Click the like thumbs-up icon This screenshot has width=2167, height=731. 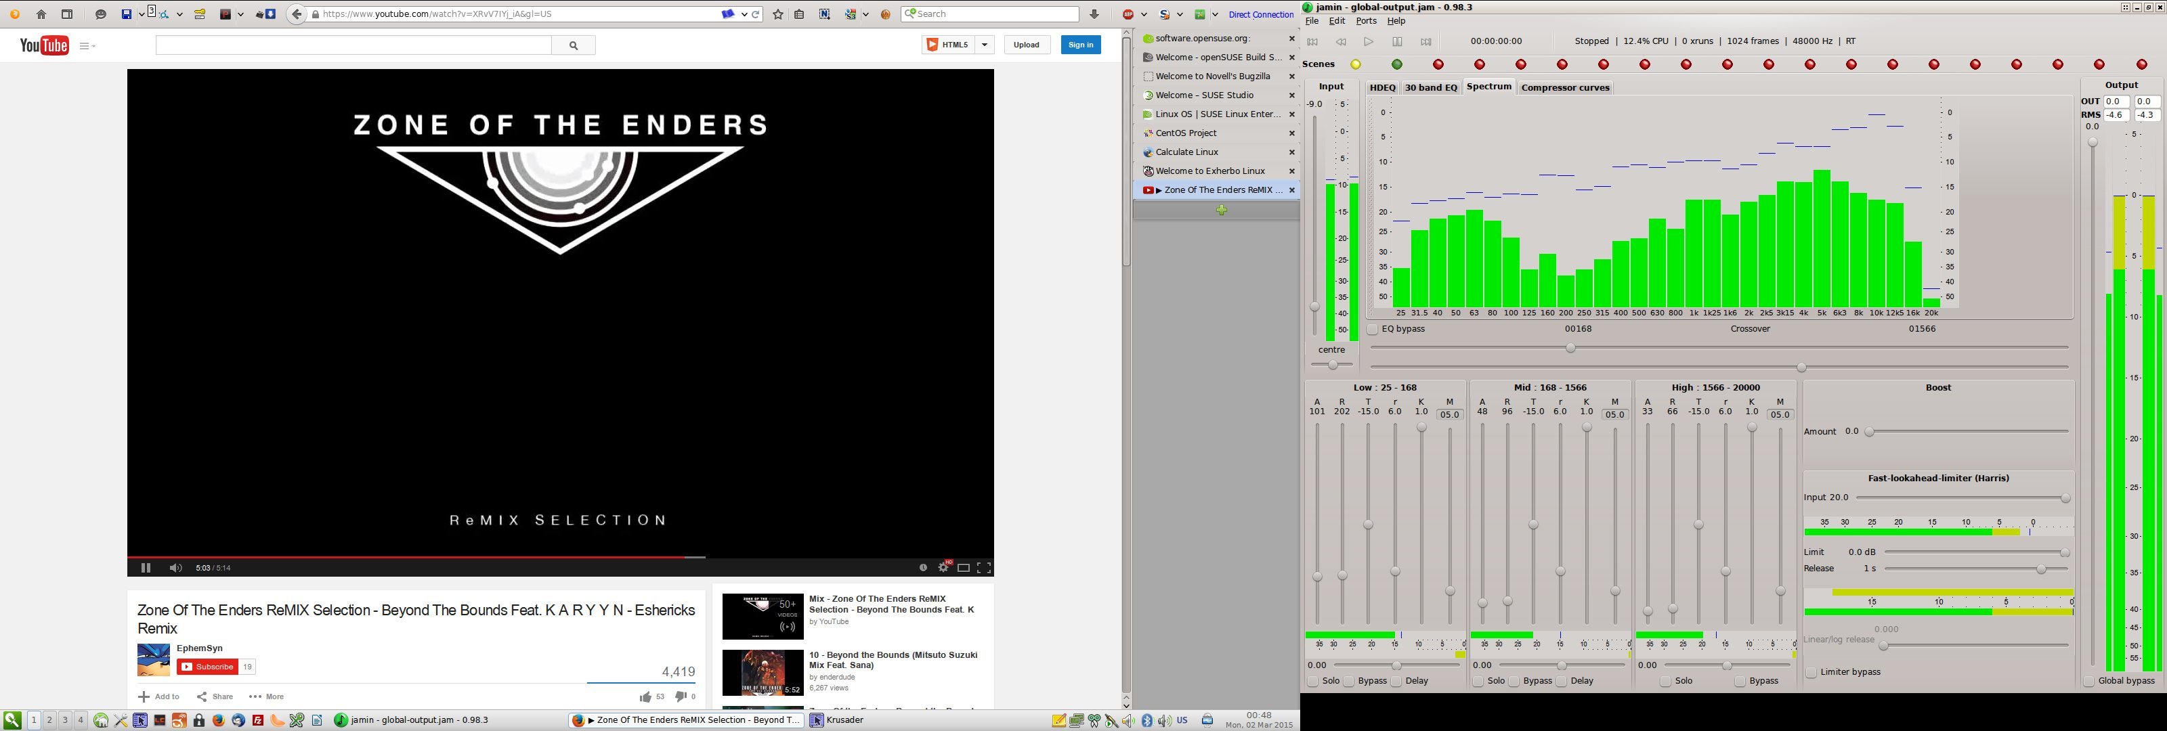(645, 696)
